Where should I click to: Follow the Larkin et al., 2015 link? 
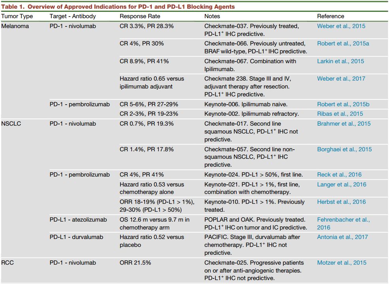pyautogui.click(x=340, y=61)
